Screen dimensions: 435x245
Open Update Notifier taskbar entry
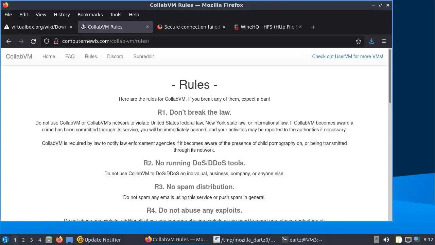click(99, 240)
